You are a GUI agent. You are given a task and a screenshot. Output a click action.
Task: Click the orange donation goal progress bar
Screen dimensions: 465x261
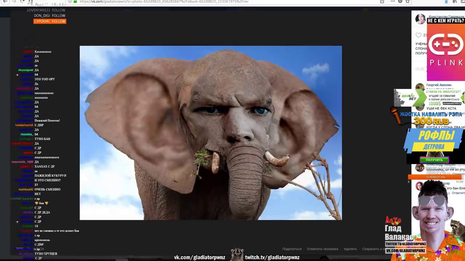[x=436, y=177]
